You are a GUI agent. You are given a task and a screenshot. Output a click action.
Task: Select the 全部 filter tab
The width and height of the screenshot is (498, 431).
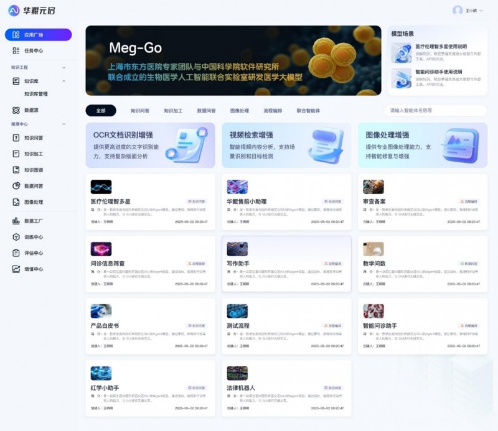pyautogui.click(x=101, y=111)
